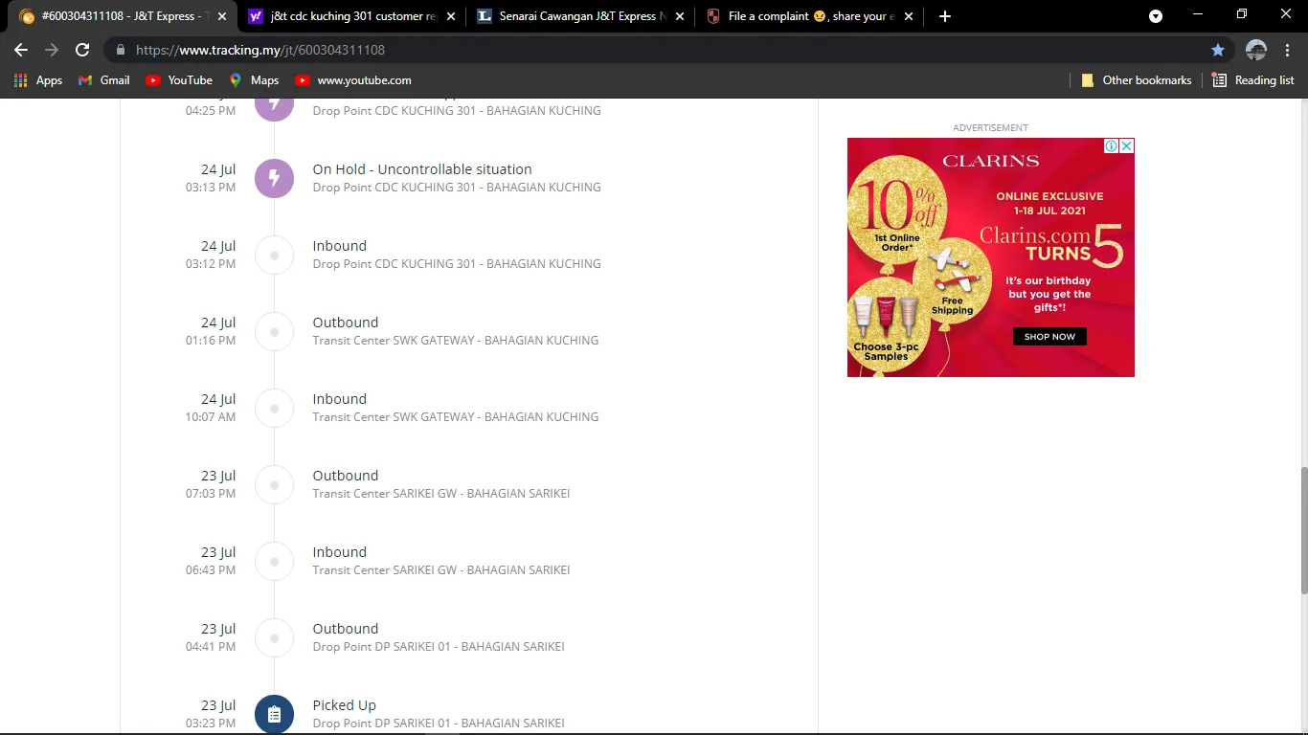The width and height of the screenshot is (1308, 735).
Task: Switch to Senarai Cawangan J&T Express tab
Action: (x=579, y=16)
